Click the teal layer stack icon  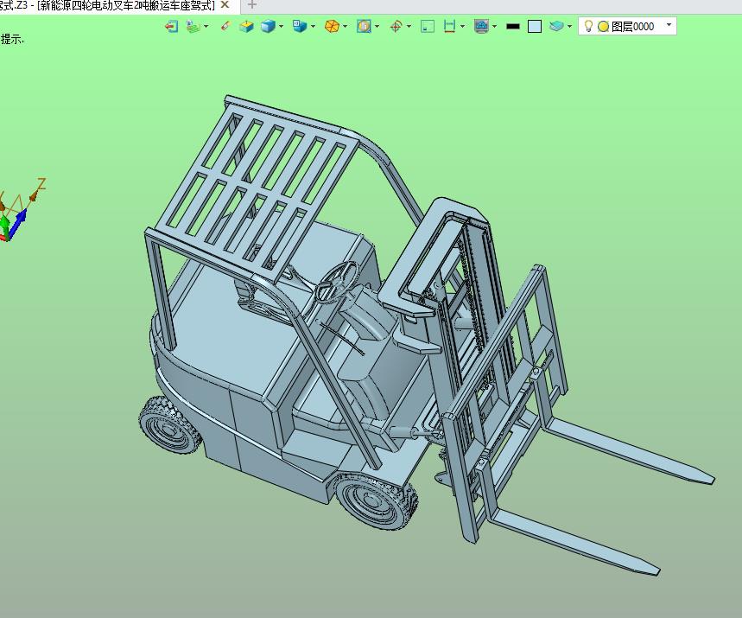[556, 26]
